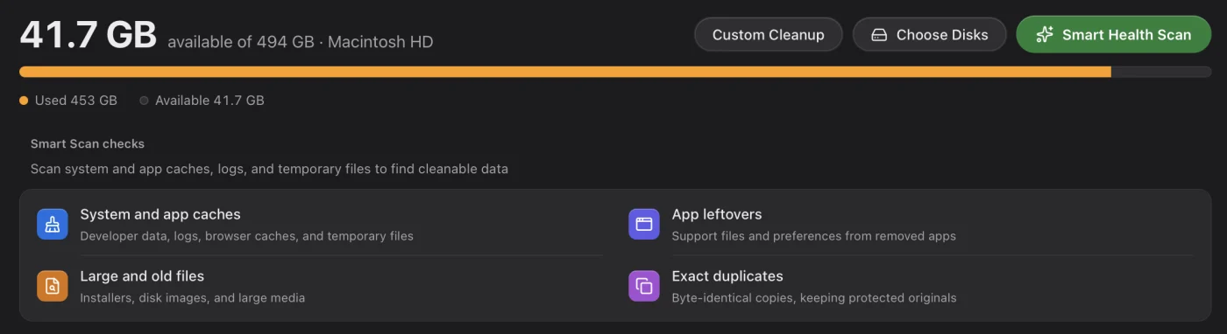
Task: Click the orange Used legend dot
Action: pos(24,101)
